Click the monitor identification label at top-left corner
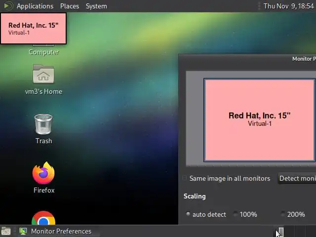316x237 pixels. pos(34,29)
